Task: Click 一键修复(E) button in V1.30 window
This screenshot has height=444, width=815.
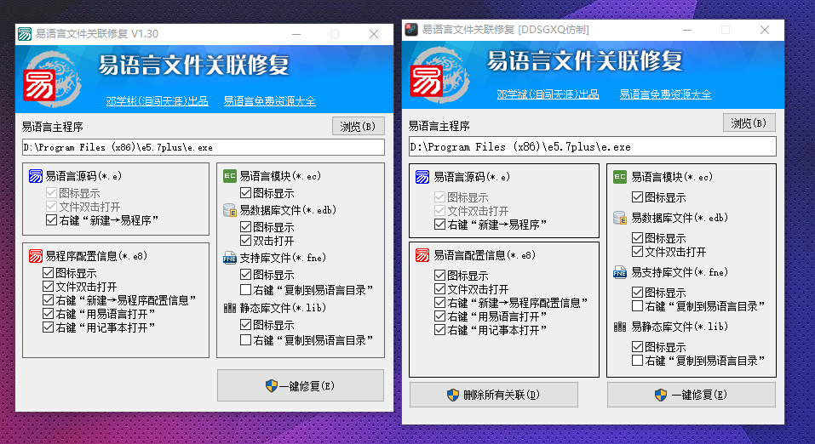Action: (301, 385)
